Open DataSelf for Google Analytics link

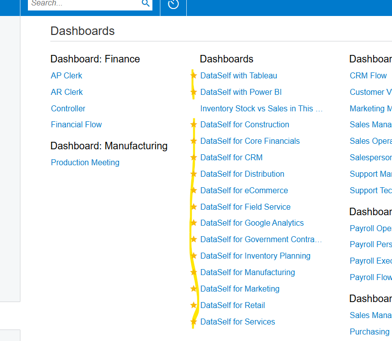252,223
